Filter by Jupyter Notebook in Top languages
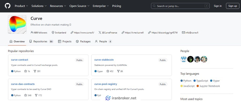Image resolution: width=241 pixels, height=102 pixels. [208, 86]
